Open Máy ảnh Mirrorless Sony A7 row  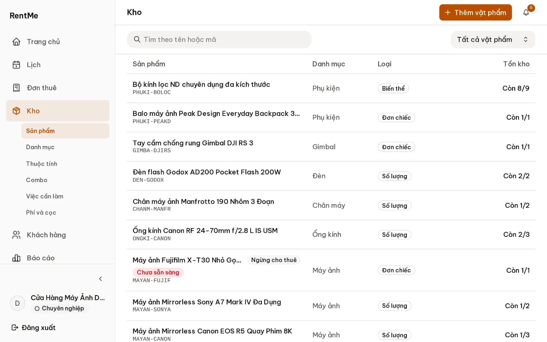(x=331, y=306)
